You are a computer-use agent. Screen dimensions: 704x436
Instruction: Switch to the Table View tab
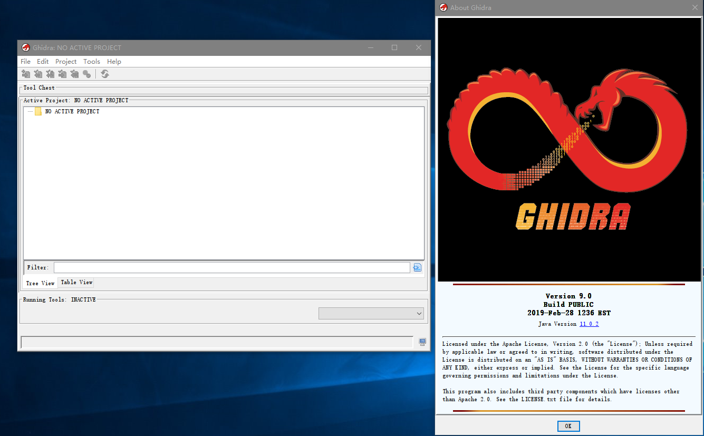76,283
